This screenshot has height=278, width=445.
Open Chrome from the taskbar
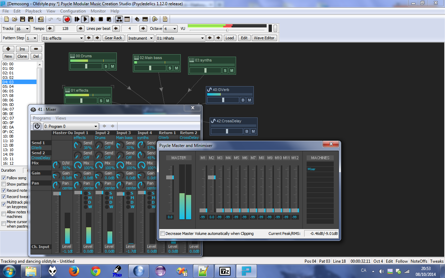(x=96, y=271)
